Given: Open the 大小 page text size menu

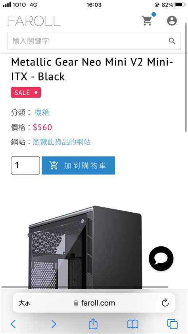Looking at the screenshot, I should (x=24, y=303).
